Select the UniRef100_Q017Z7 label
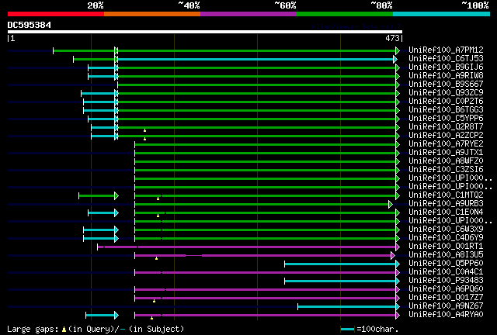 tap(446, 298)
